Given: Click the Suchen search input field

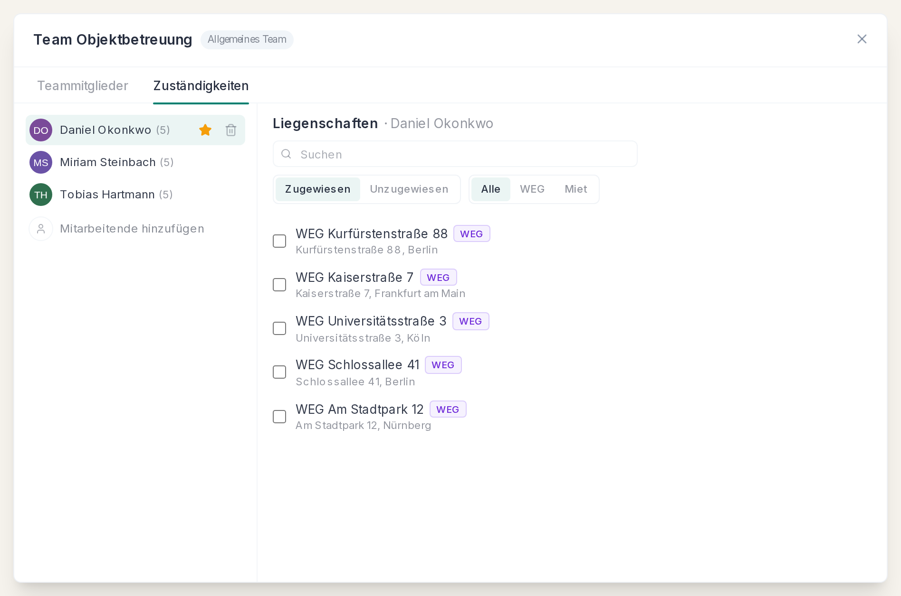Looking at the screenshot, I should 455,154.
